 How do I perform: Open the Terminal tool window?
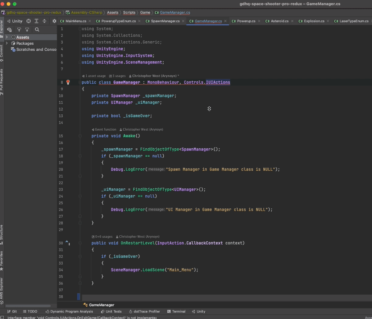click(x=176, y=312)
